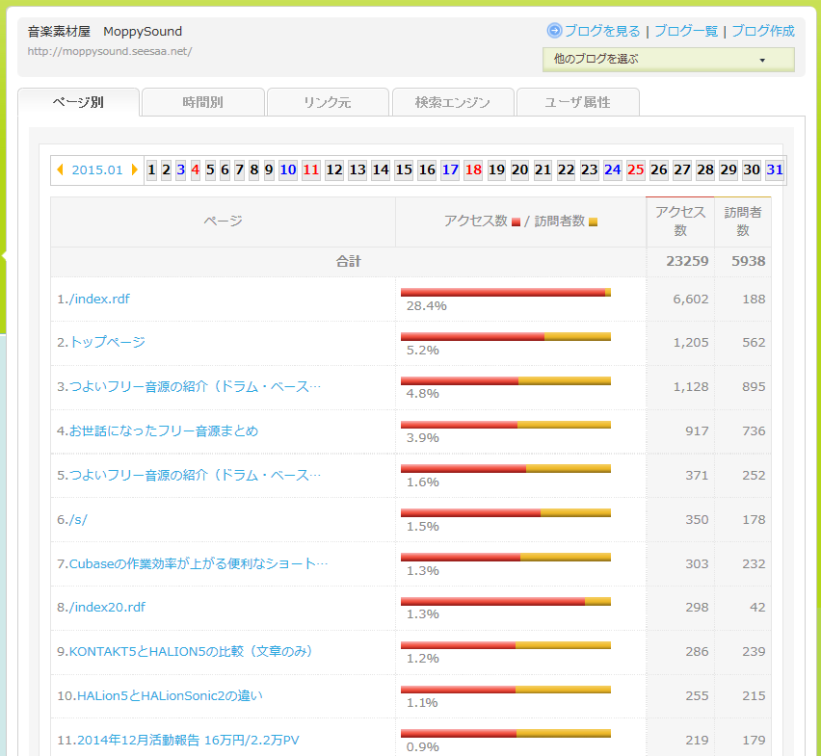The width and height of the screenshot is (821, 756).
Task: Click the アクセス数 column header
Action: click(x=680, y=222)
